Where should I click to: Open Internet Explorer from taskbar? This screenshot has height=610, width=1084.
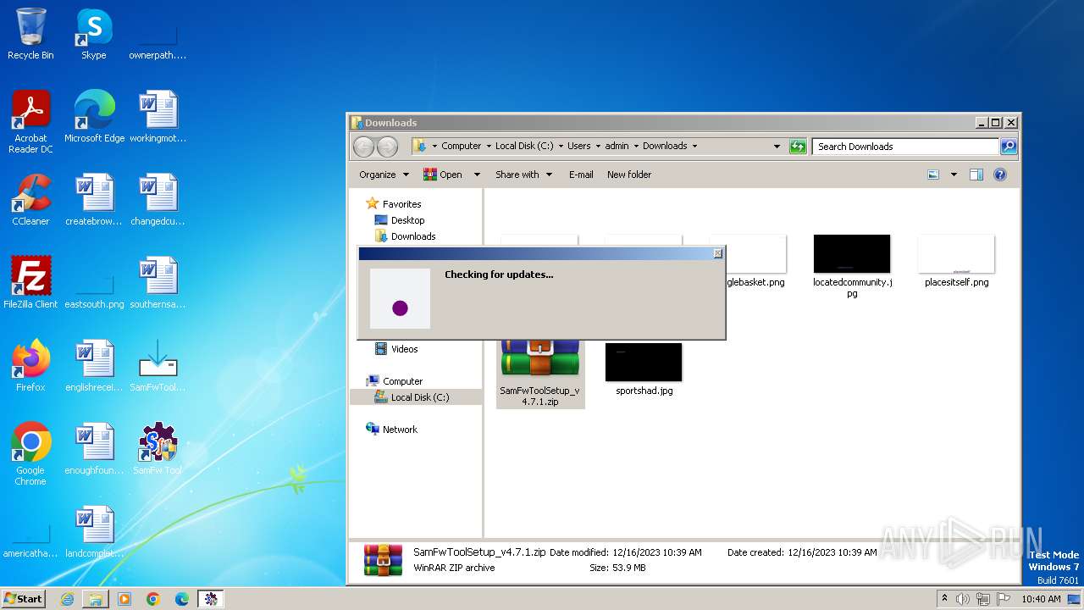[67, 599]
